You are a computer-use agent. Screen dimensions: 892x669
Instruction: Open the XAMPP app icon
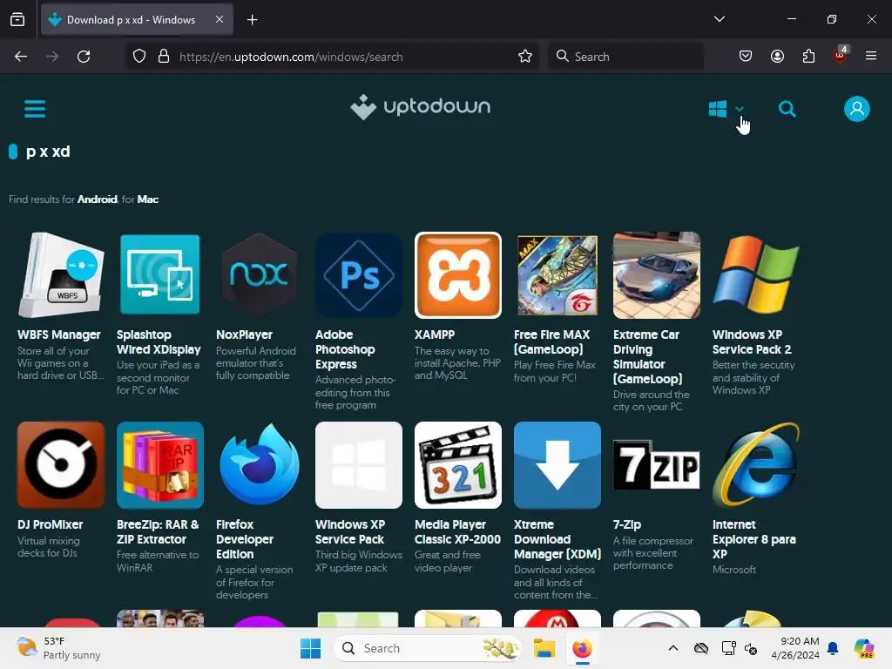click(458, 274)
